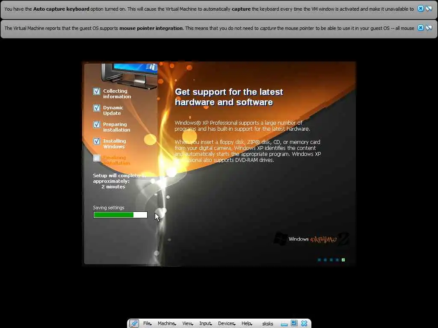Image resolution: width=438 pixels, height=328 pixels.
Task: Click the Collecting information checkbox
Action: pos(97,91)
